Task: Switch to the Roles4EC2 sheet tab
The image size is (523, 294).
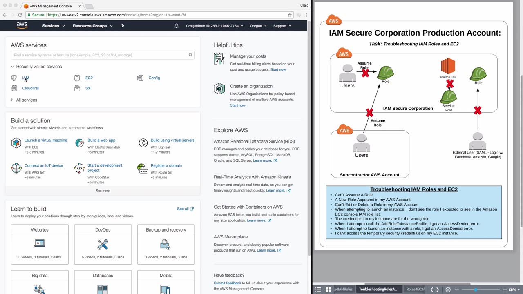Action: [x=415, y=290]
